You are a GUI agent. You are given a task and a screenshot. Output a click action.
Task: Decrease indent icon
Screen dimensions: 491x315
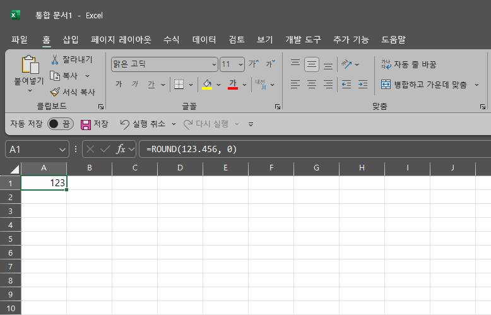[x=346, y=84]
